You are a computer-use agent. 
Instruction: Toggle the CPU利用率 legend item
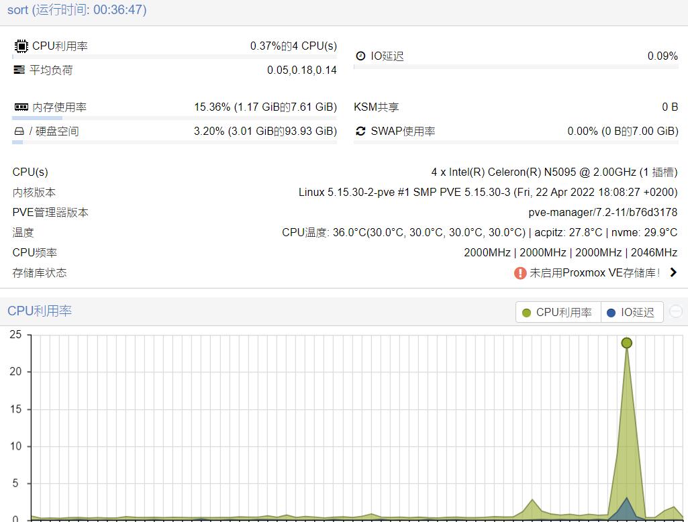tap(558, 312)
